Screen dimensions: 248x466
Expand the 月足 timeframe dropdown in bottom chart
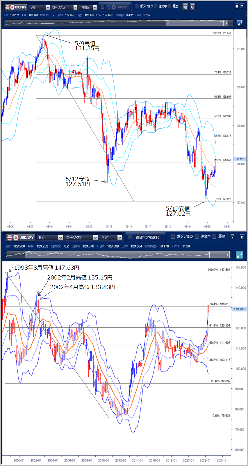pos(111,238)
